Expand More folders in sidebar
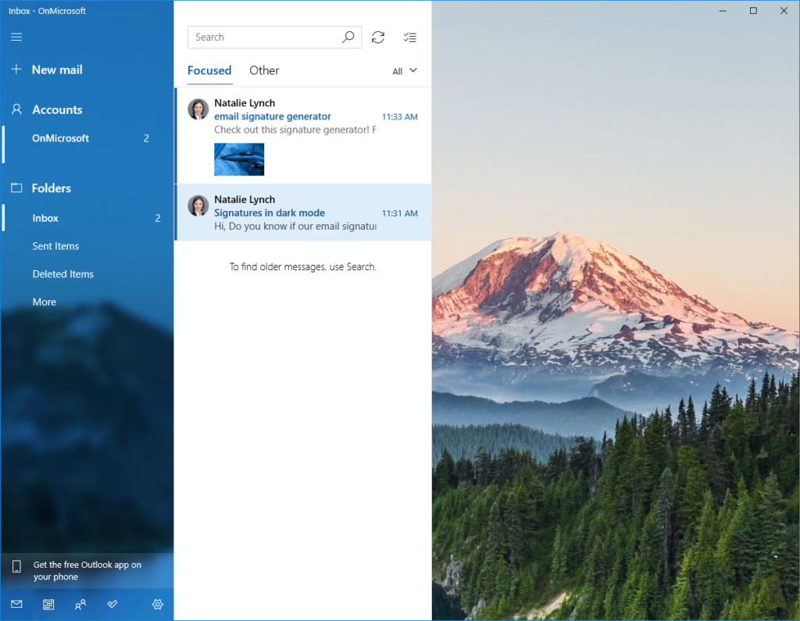Screen dimensions: 800x621 click(x=45, y=302)
